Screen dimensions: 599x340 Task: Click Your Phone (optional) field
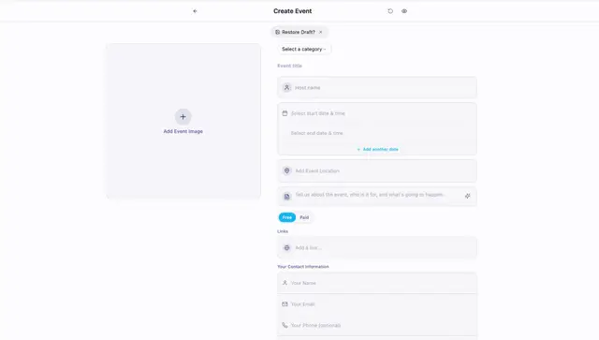click(376, 325)
